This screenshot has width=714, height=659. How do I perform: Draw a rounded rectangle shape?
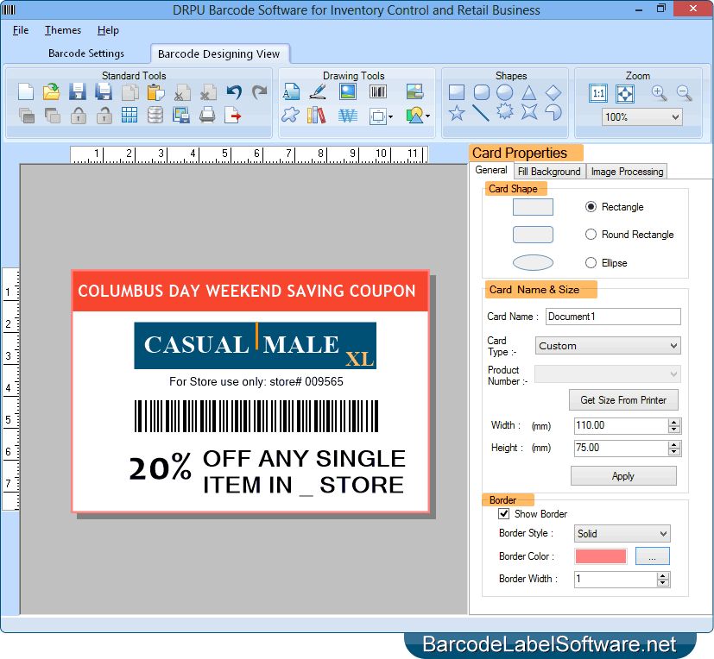(x=481, y=92)
